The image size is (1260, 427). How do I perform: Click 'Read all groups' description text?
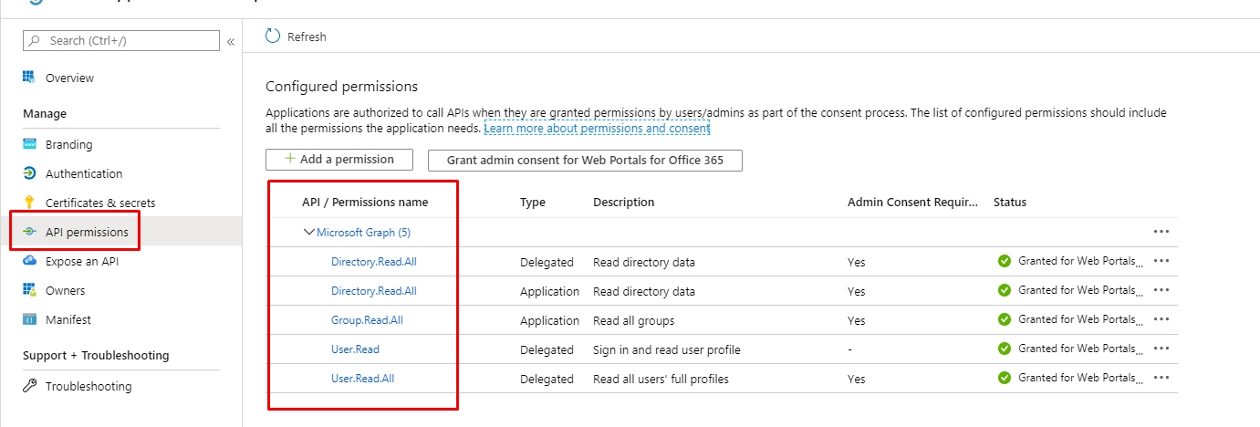pos(634,320)
